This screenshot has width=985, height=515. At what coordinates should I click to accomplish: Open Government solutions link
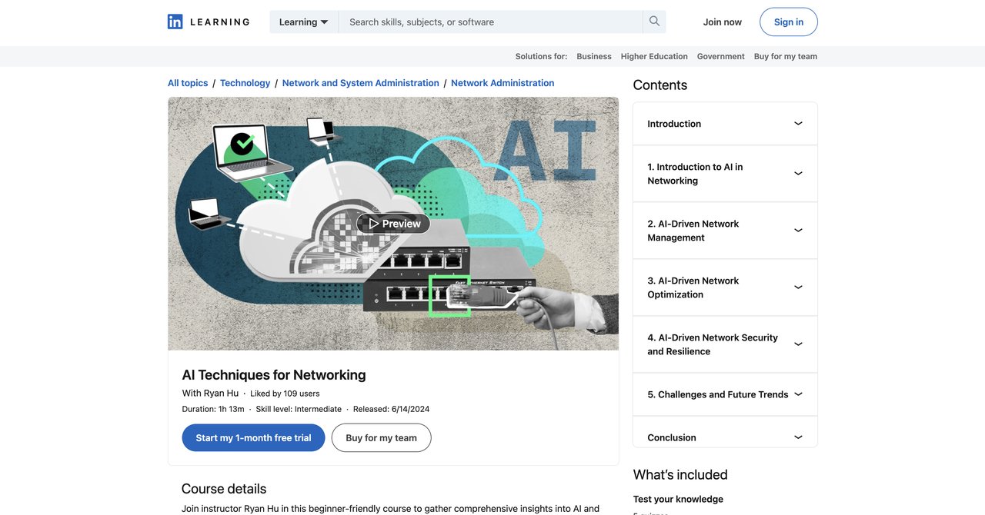click(x=721, y=56)
